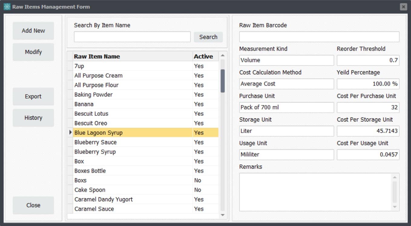
Task: Sort the list by the Raw Item Name column
Action: pos(97,56)
